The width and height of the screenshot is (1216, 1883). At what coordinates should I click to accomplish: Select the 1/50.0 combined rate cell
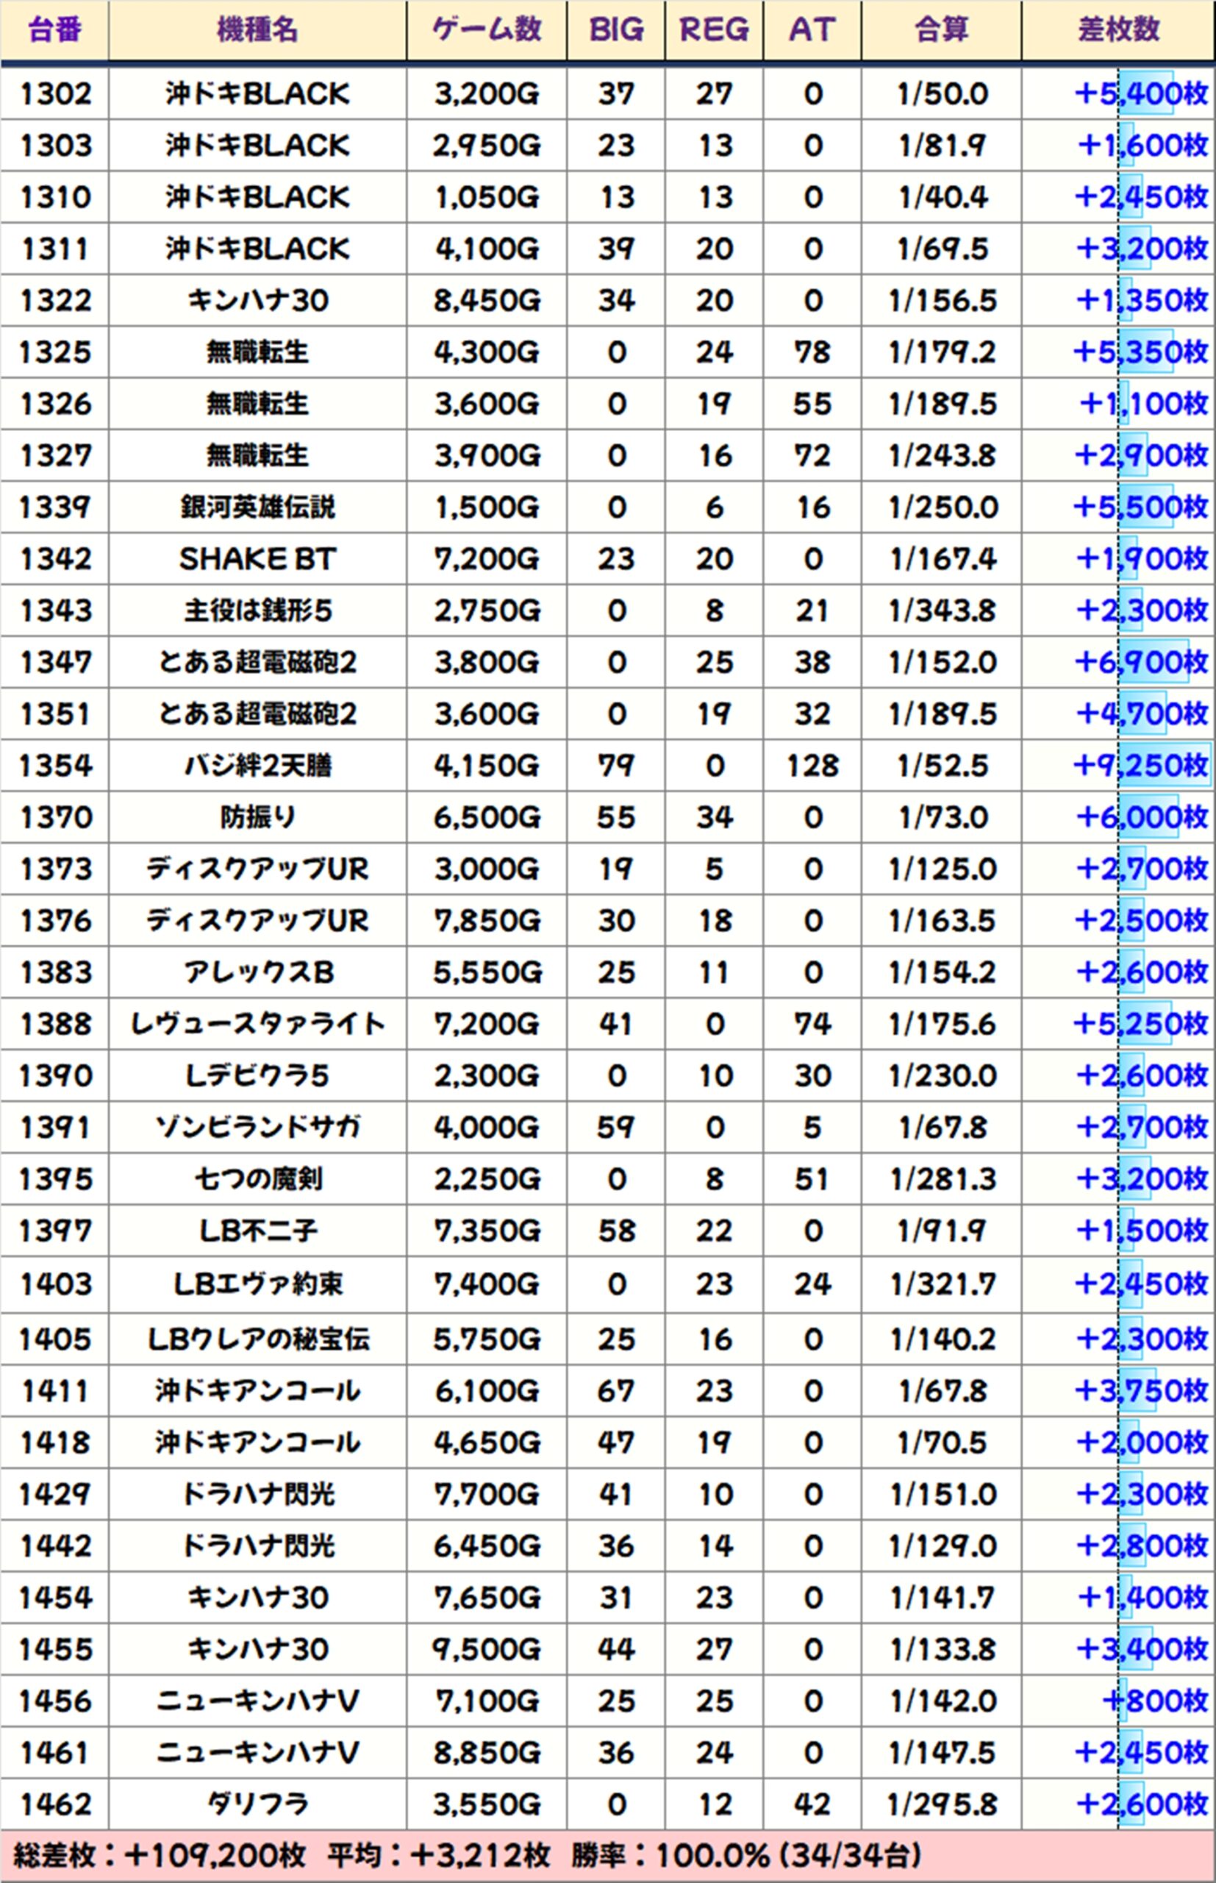[942, 94]
